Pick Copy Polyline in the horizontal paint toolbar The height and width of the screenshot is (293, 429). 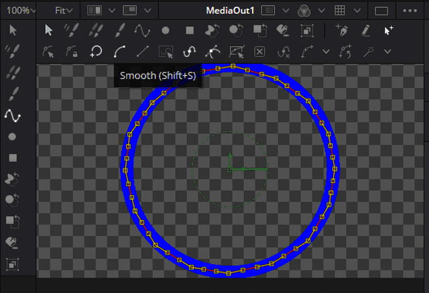[212, 30]
